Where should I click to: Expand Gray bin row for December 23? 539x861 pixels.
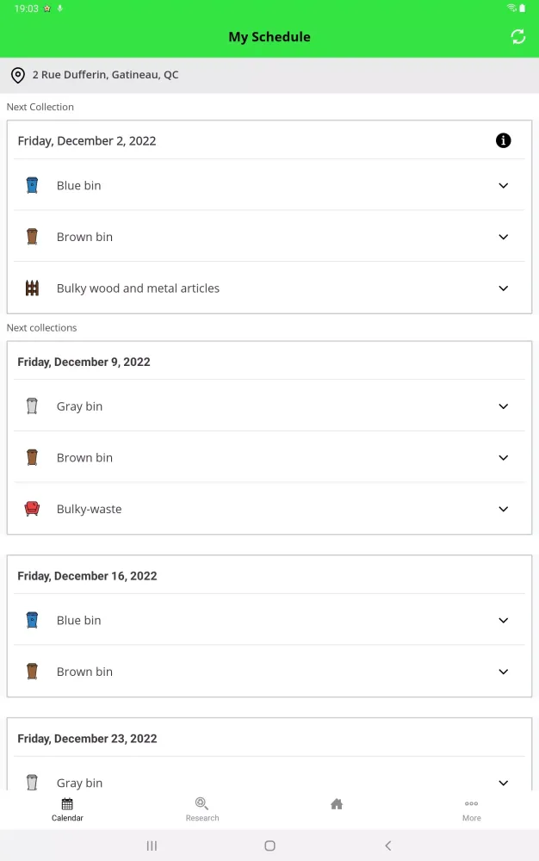504,783
